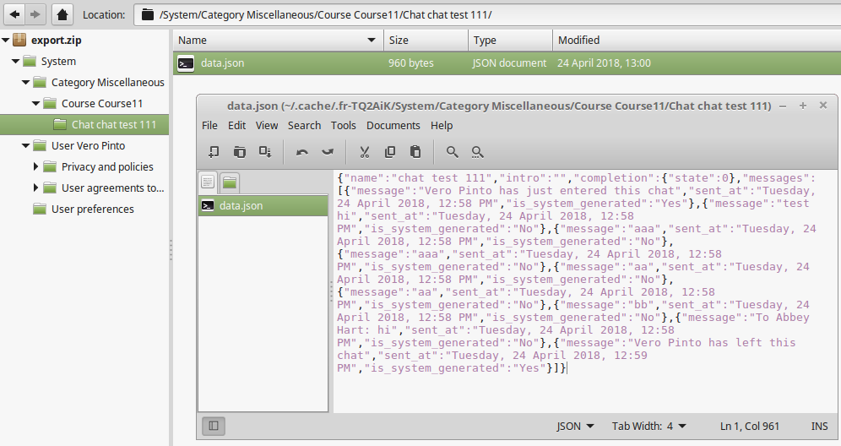This screenshot has height=446, width=841.
Task: Click INS insert mode indicator
Action: tap(820, 426)
